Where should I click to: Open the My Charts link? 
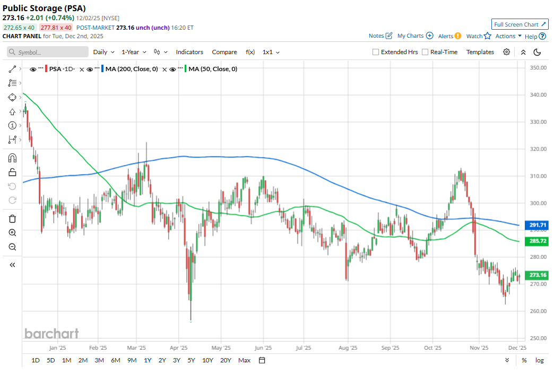[x=415, y=36]
